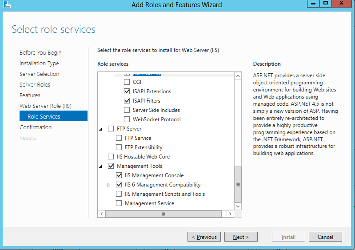Click the vertical scrollbar thumb
This screenshot has height=250, width=355.
(x=238, y=184)
